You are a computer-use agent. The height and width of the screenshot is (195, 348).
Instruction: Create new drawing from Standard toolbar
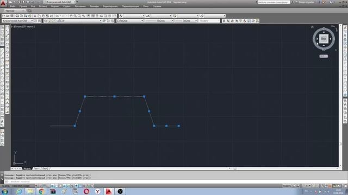point(4,16)
